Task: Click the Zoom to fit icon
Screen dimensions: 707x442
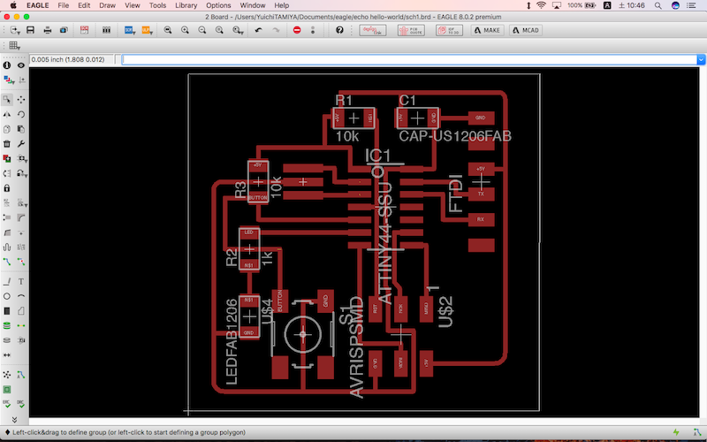Action: [168, 30]
